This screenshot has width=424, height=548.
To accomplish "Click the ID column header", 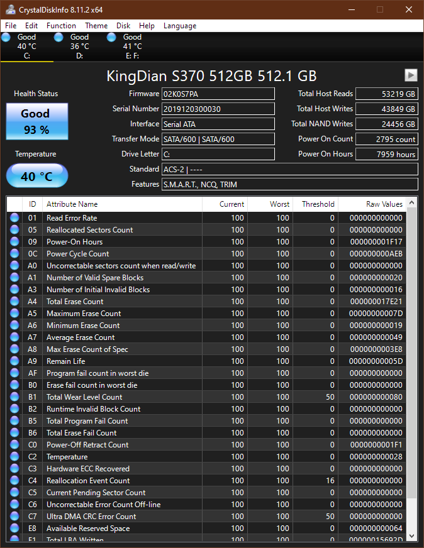I will [x=33, y=204].
